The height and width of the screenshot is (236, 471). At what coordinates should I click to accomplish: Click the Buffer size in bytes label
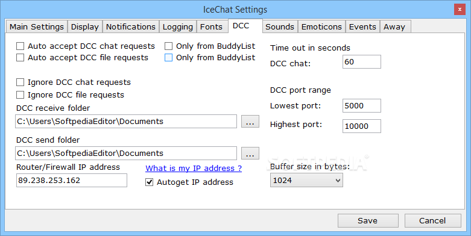(x=310, y=166)
